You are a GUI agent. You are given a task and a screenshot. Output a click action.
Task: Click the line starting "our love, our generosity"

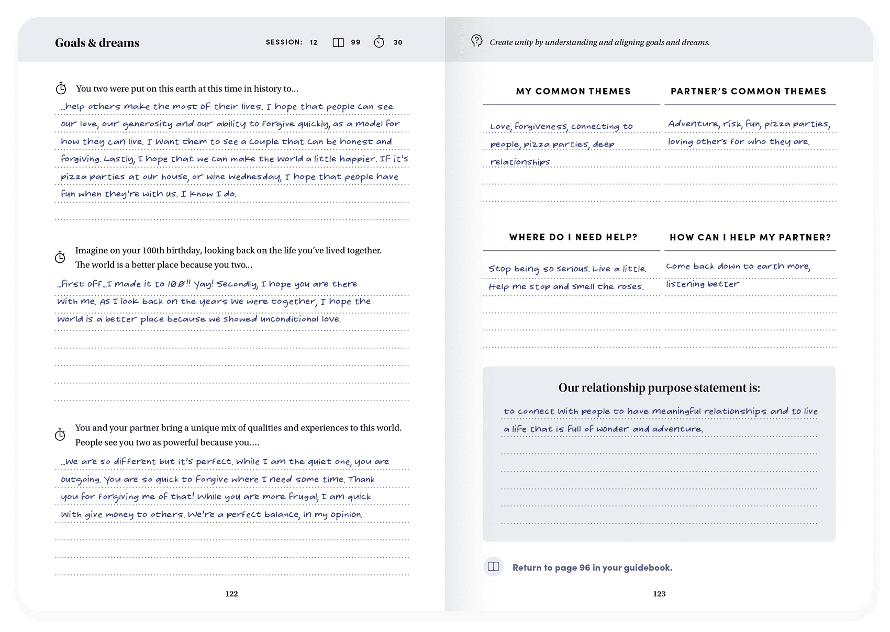point(230,124)
